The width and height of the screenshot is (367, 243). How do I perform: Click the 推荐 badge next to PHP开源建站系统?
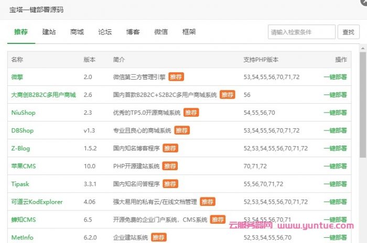(x=170, y=166)
